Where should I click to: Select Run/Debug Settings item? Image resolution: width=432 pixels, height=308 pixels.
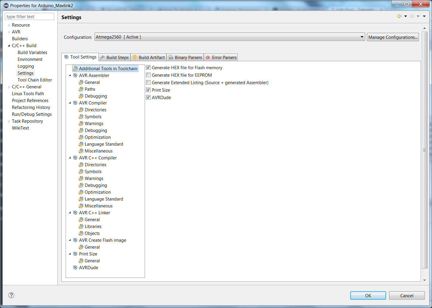coord(32,114)
